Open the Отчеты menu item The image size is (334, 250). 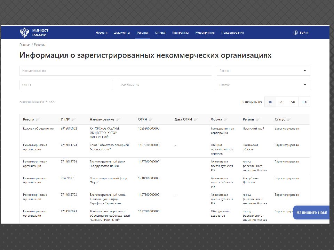coord(160,33)
